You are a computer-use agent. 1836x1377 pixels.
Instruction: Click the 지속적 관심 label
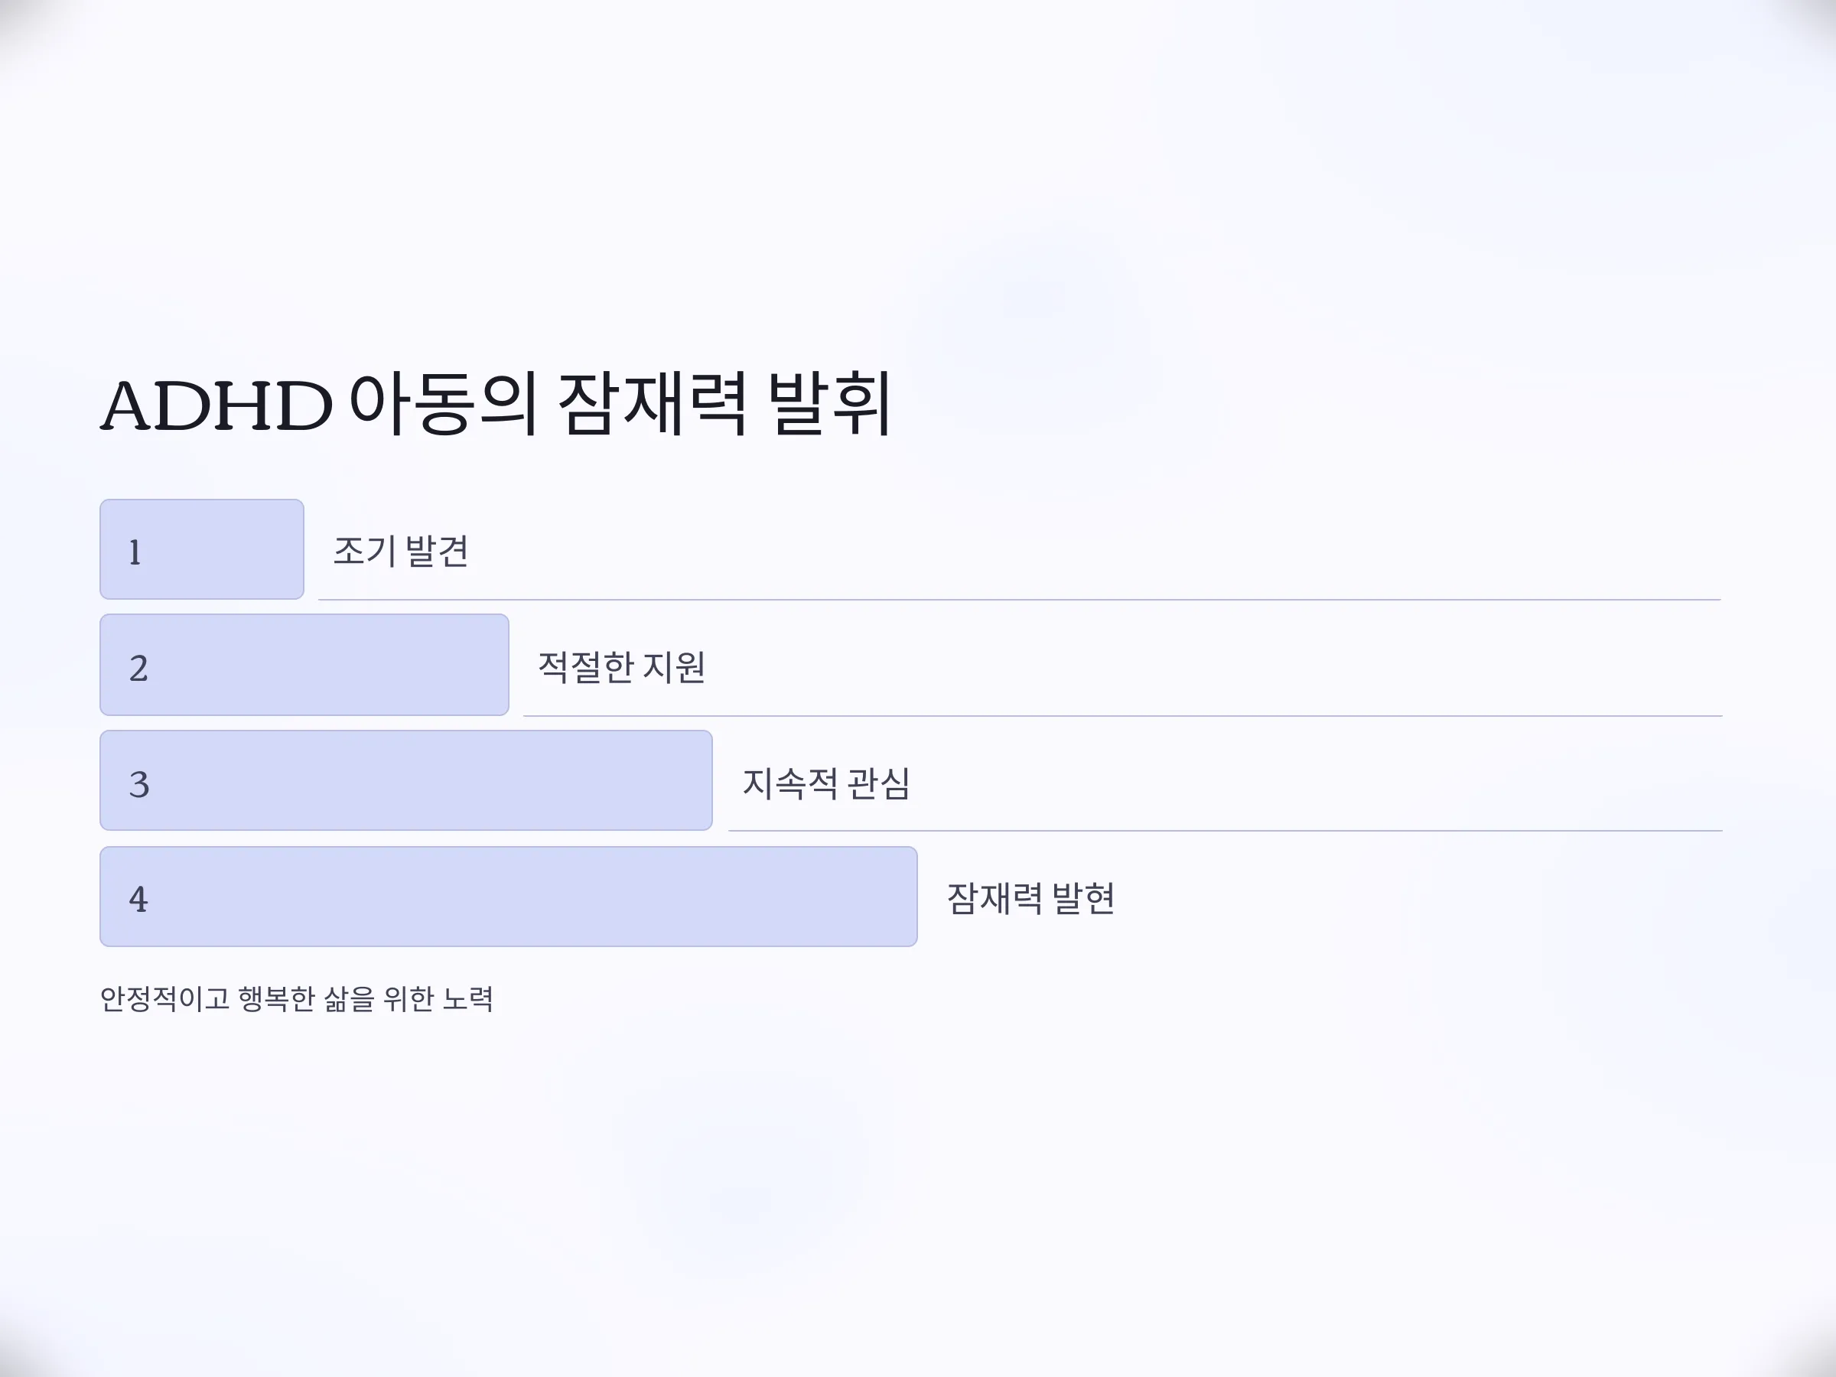[827, 783]
